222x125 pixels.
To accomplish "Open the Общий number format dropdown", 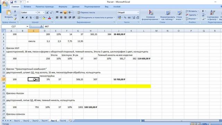I will click(138, 12).
